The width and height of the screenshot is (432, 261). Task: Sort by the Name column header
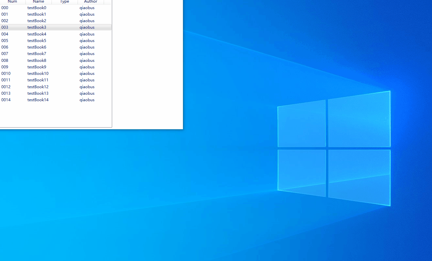pyautogui.click(x=38, y=2)
